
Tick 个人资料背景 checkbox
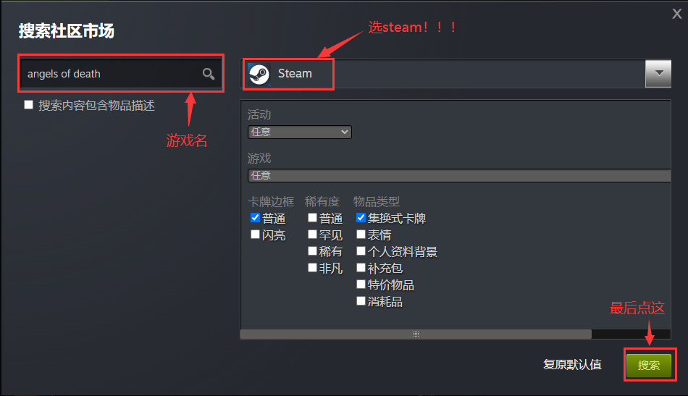point(361,250)
